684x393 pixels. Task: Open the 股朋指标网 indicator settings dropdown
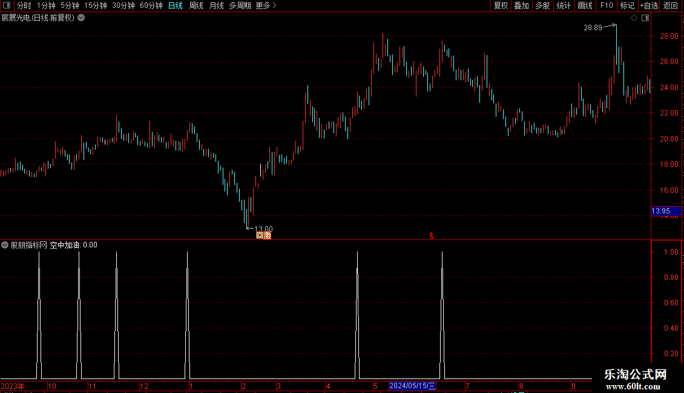5,245
